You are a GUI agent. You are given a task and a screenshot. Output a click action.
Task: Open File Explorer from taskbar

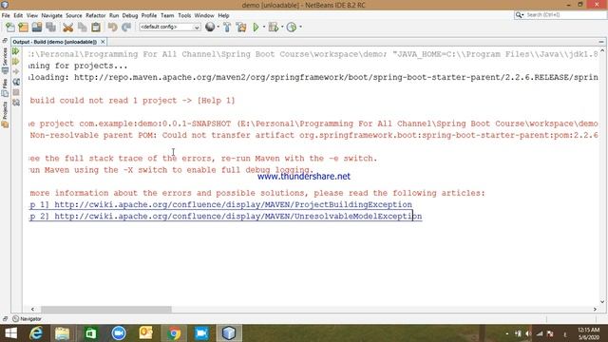tap(62, 333)
